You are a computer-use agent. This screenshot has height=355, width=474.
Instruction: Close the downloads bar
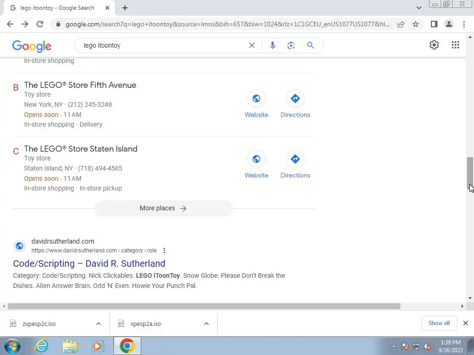(x=466, y=323)
